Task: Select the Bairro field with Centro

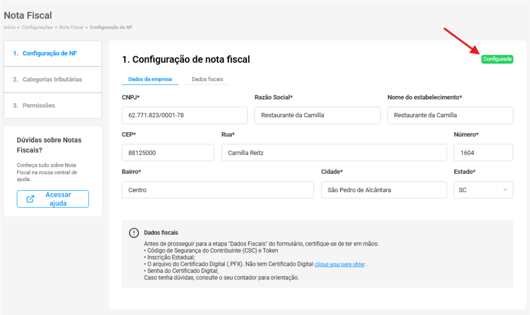Action: click(218, 190)
